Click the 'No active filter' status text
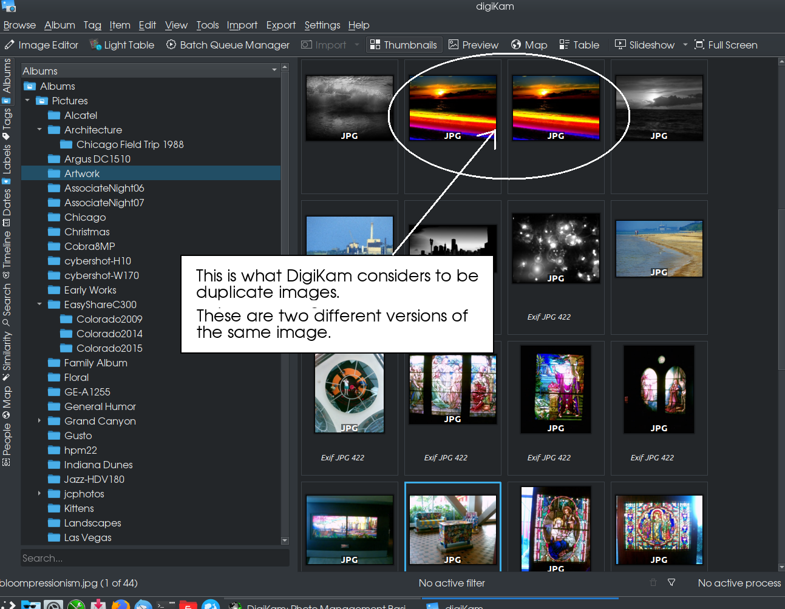The width and height of the screenshot is (785, 609). point(452,583)
